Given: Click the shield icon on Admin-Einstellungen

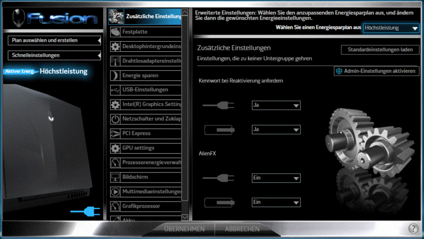Looking at the screenshot, I should click(x=339, y=71).
